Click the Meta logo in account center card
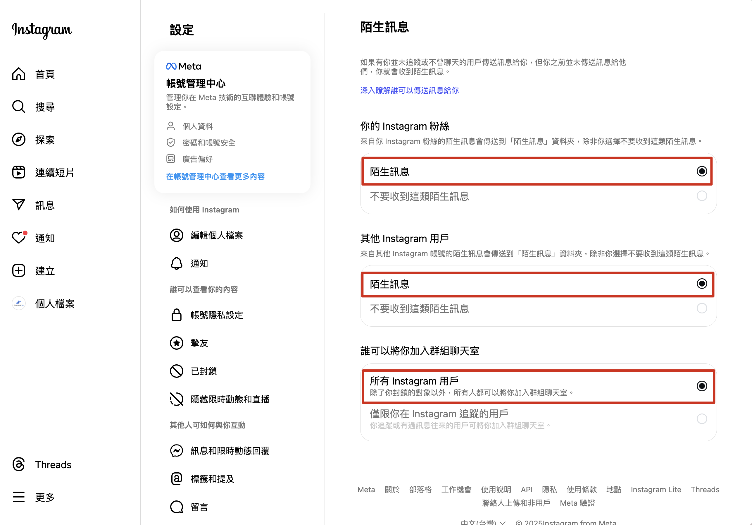Image resolution: width=752 pixels, height=525 pixels. click(x=183, y=66)
